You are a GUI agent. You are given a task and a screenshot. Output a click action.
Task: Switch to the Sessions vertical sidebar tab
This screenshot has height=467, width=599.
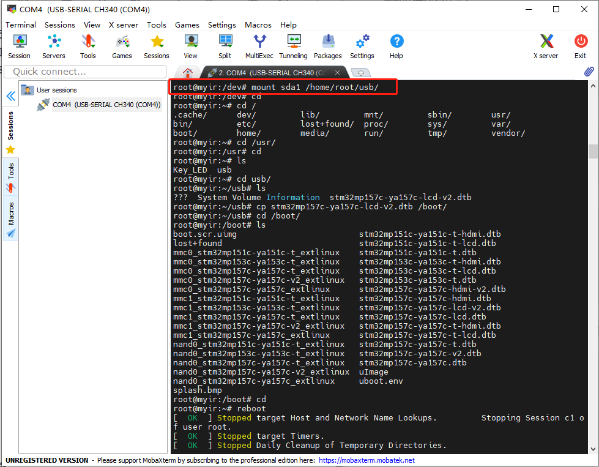10,125
